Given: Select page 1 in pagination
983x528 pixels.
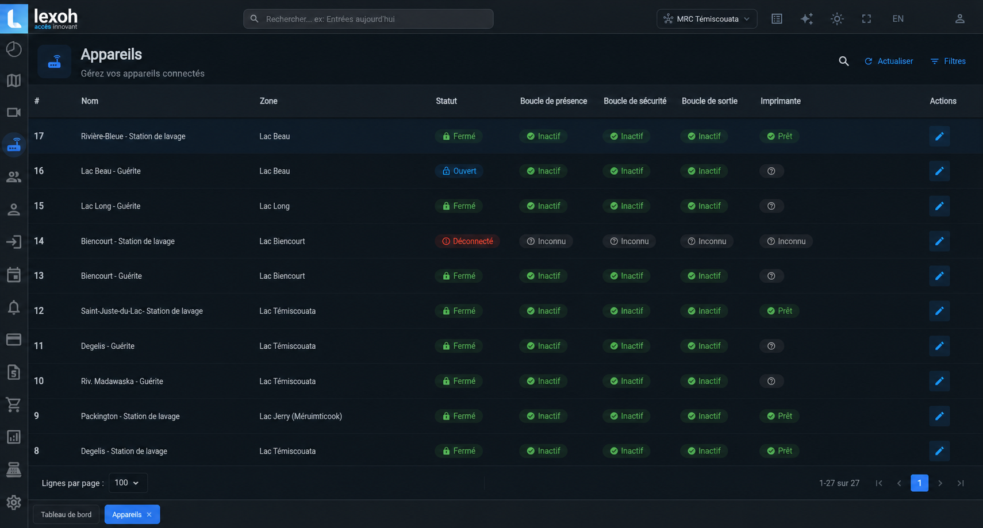Looking at the screenshot, I should point(919,483).
